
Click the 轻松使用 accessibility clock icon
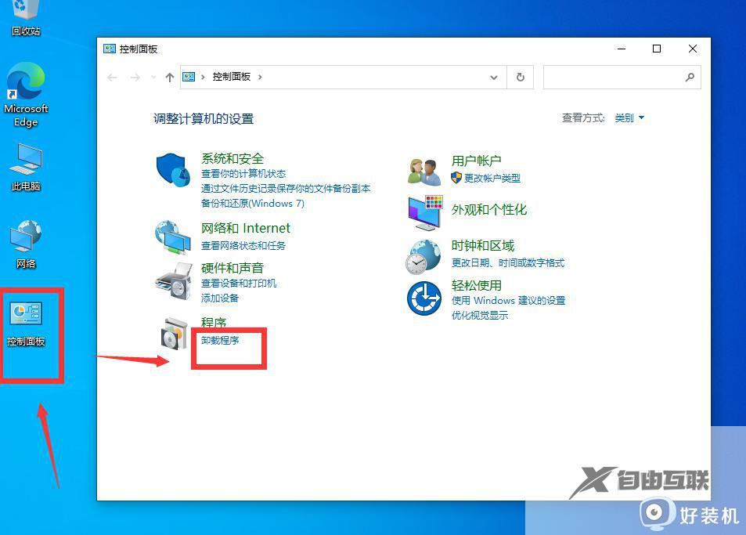423,299
